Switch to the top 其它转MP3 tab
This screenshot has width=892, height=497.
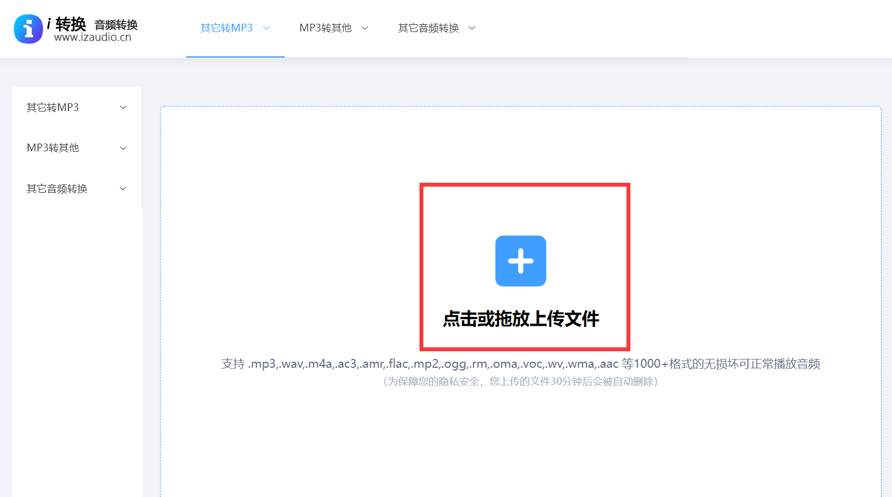click(226, 28)
